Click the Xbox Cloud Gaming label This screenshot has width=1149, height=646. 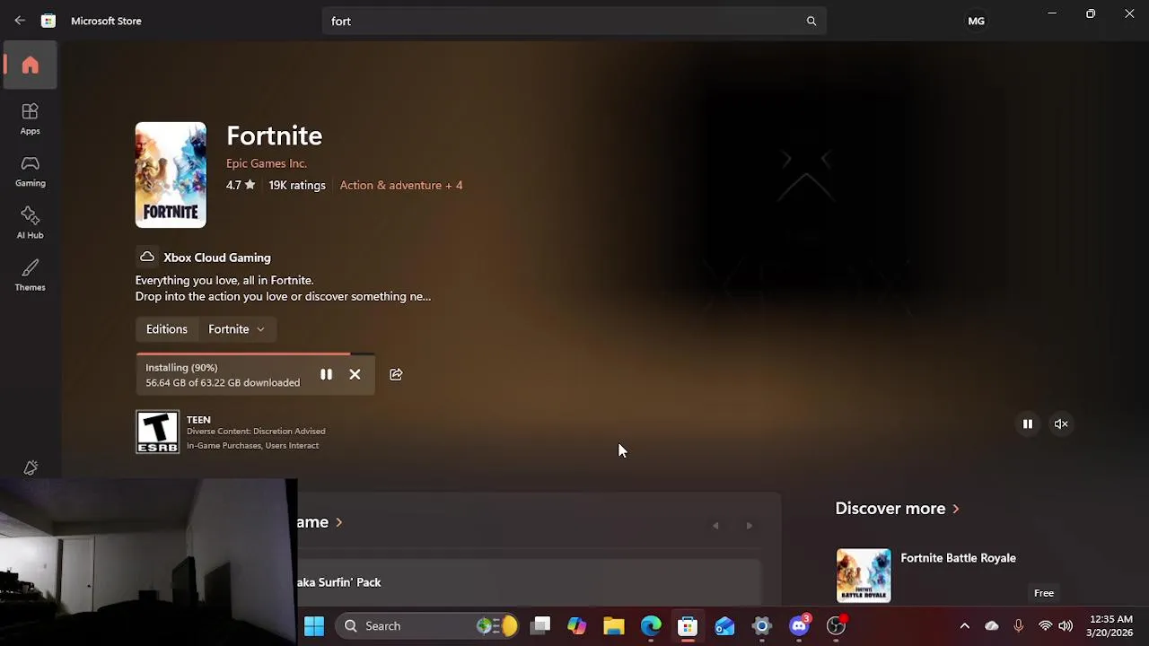217,258
